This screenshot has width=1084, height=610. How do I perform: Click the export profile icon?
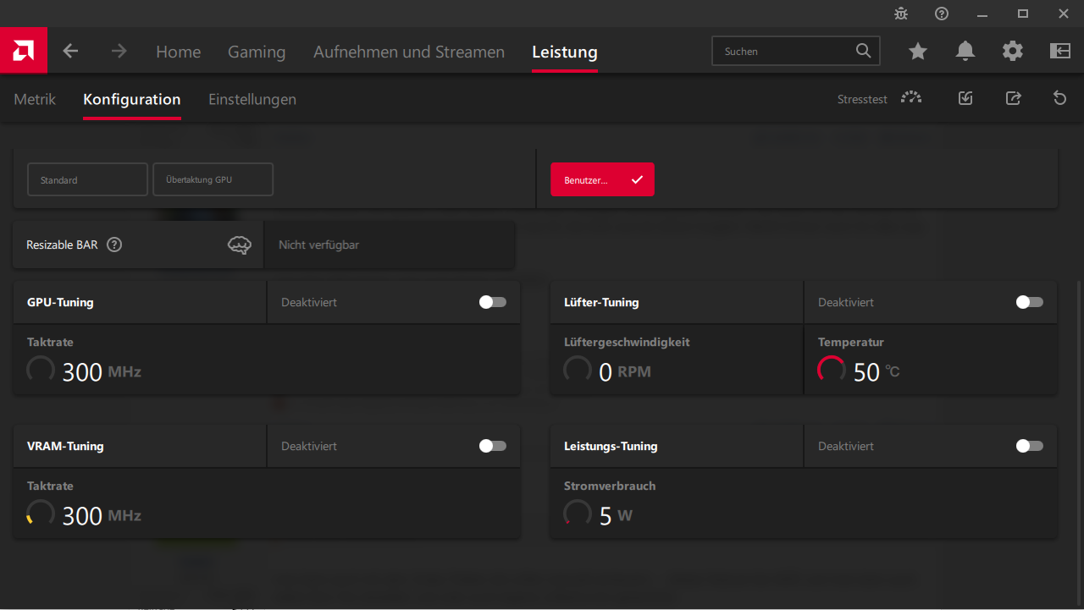coord(1013,98)
